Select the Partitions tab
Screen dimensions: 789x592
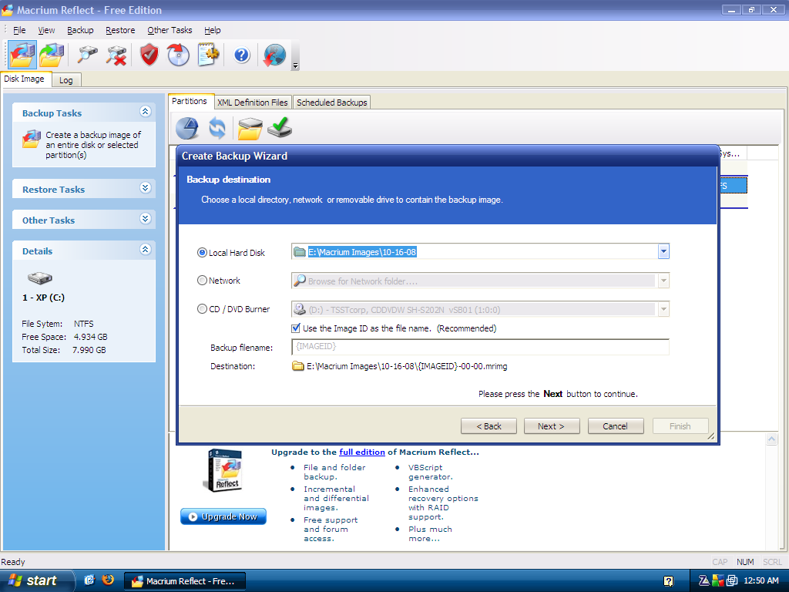pos(190,101)
